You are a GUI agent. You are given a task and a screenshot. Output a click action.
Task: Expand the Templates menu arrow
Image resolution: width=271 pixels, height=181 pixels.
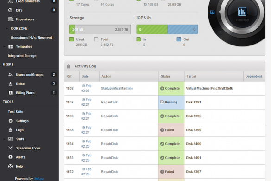[4, 46]
